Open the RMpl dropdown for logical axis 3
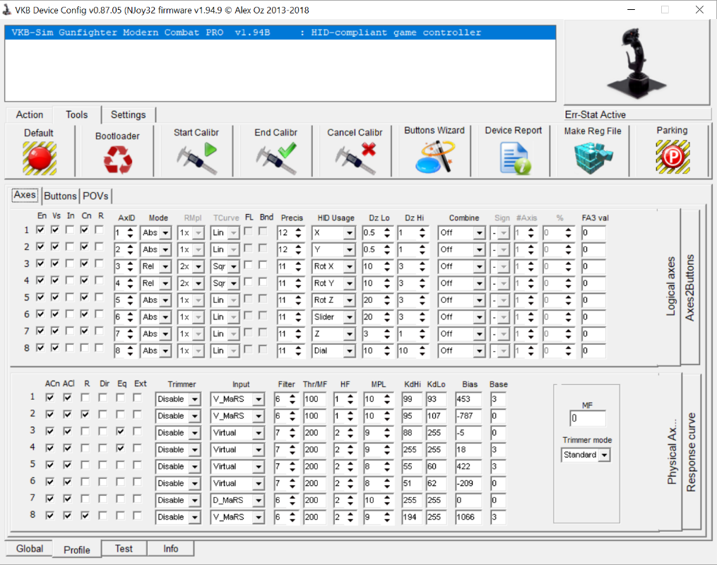Viewport: 717px width, 565px height. pyautogui.click(x=198, y=266)
